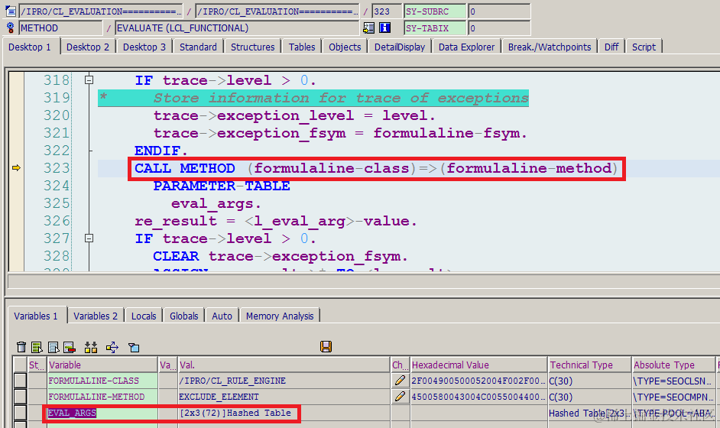720x428 pixels.
Task: Click the breakpoint margin at line 320
Action: pos(17,115)
